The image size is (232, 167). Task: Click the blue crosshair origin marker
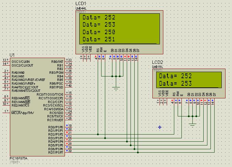tap(160, 127)
